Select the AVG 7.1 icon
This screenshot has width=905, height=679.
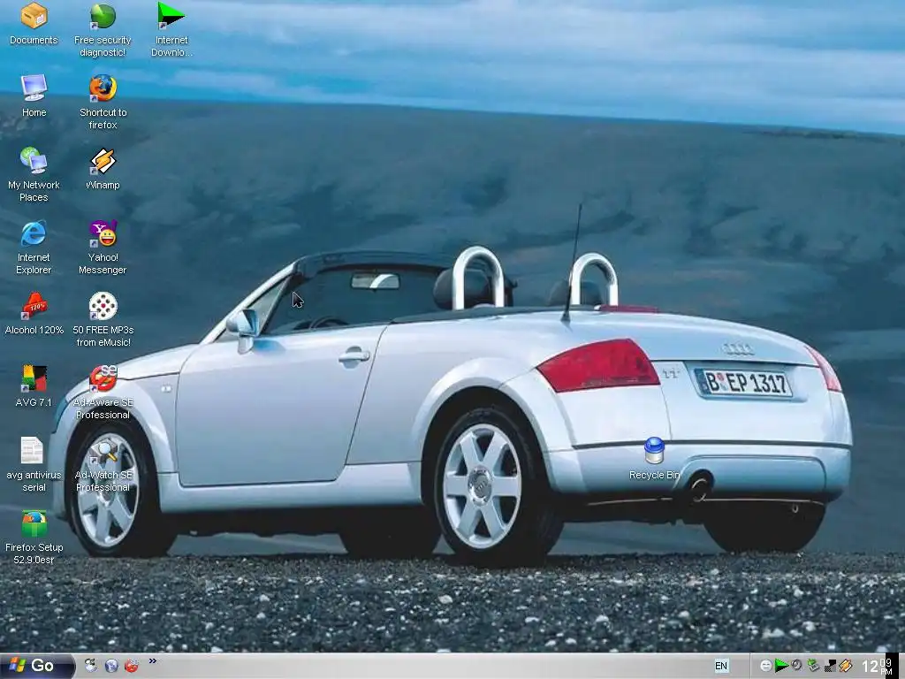pyautogui.click(x=34, y=385)
